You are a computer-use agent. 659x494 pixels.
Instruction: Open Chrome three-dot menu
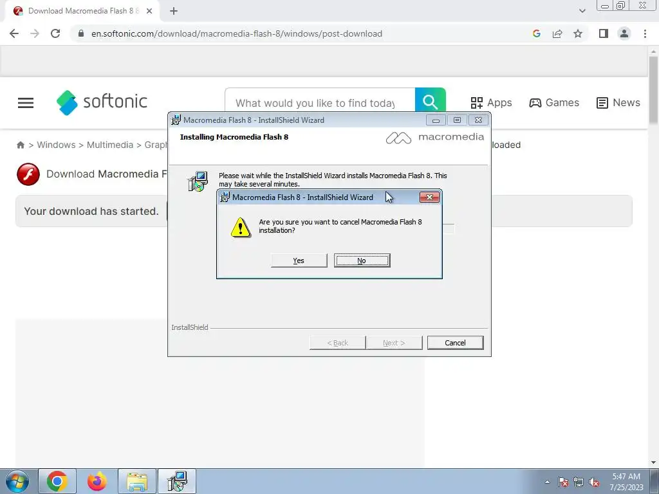645,33
